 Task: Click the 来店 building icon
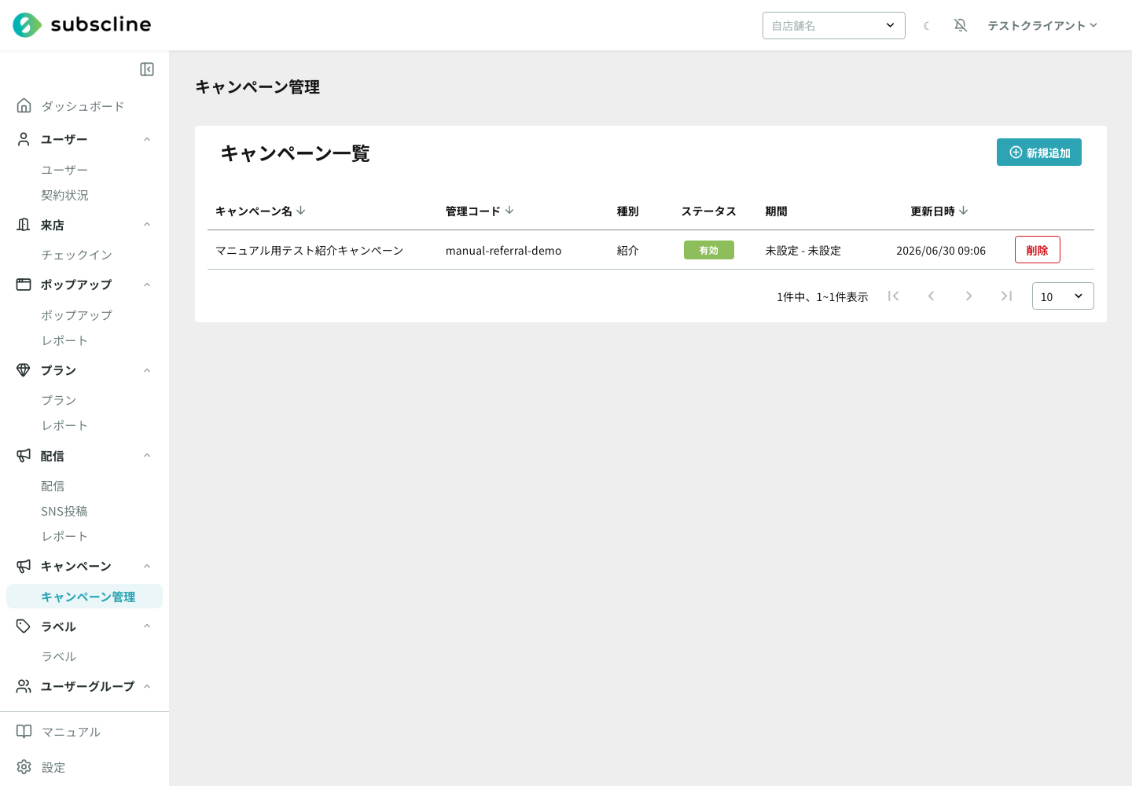[24, 225]
